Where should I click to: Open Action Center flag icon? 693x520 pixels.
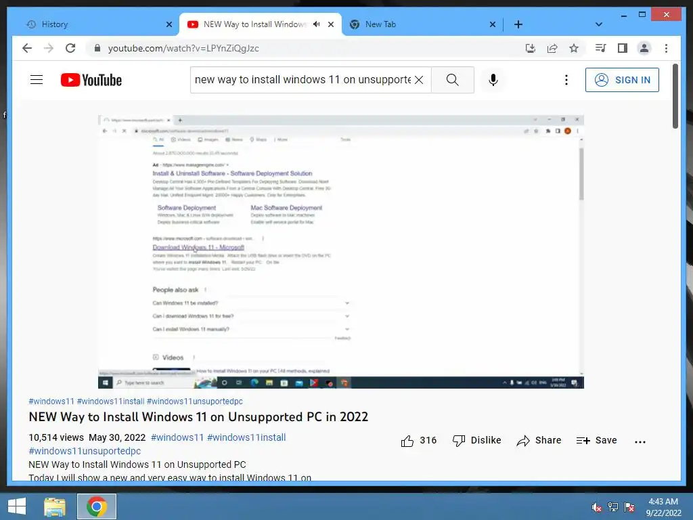630,507
